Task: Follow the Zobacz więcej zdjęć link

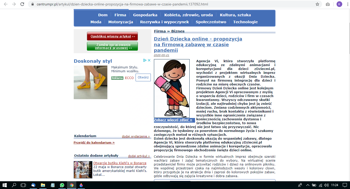Action: pyautogui.click(x=173, y=120)
